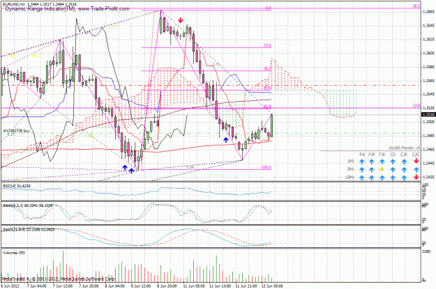Click the 1.2565 price scale value
Viewport: 436px width, 289px height.
(428, 81)
